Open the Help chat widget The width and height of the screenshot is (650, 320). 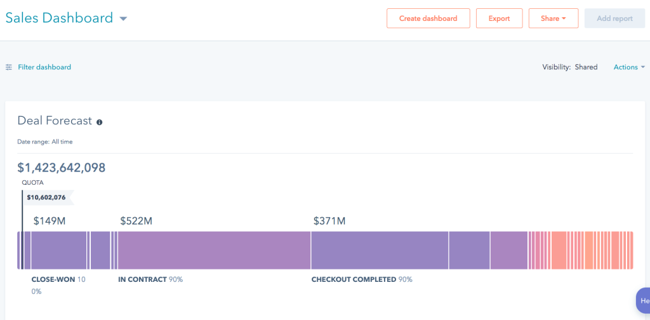tap(643, 301)
